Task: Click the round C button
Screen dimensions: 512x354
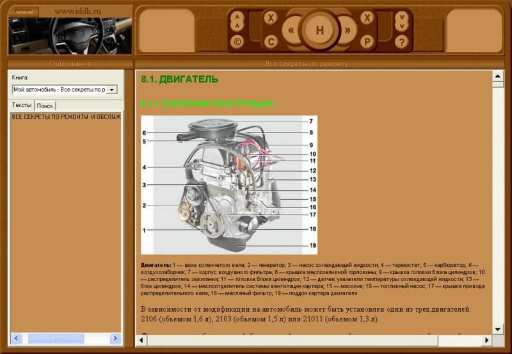Action: [271, 42]
